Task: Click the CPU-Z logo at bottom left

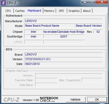Action: tap(11, 100)
